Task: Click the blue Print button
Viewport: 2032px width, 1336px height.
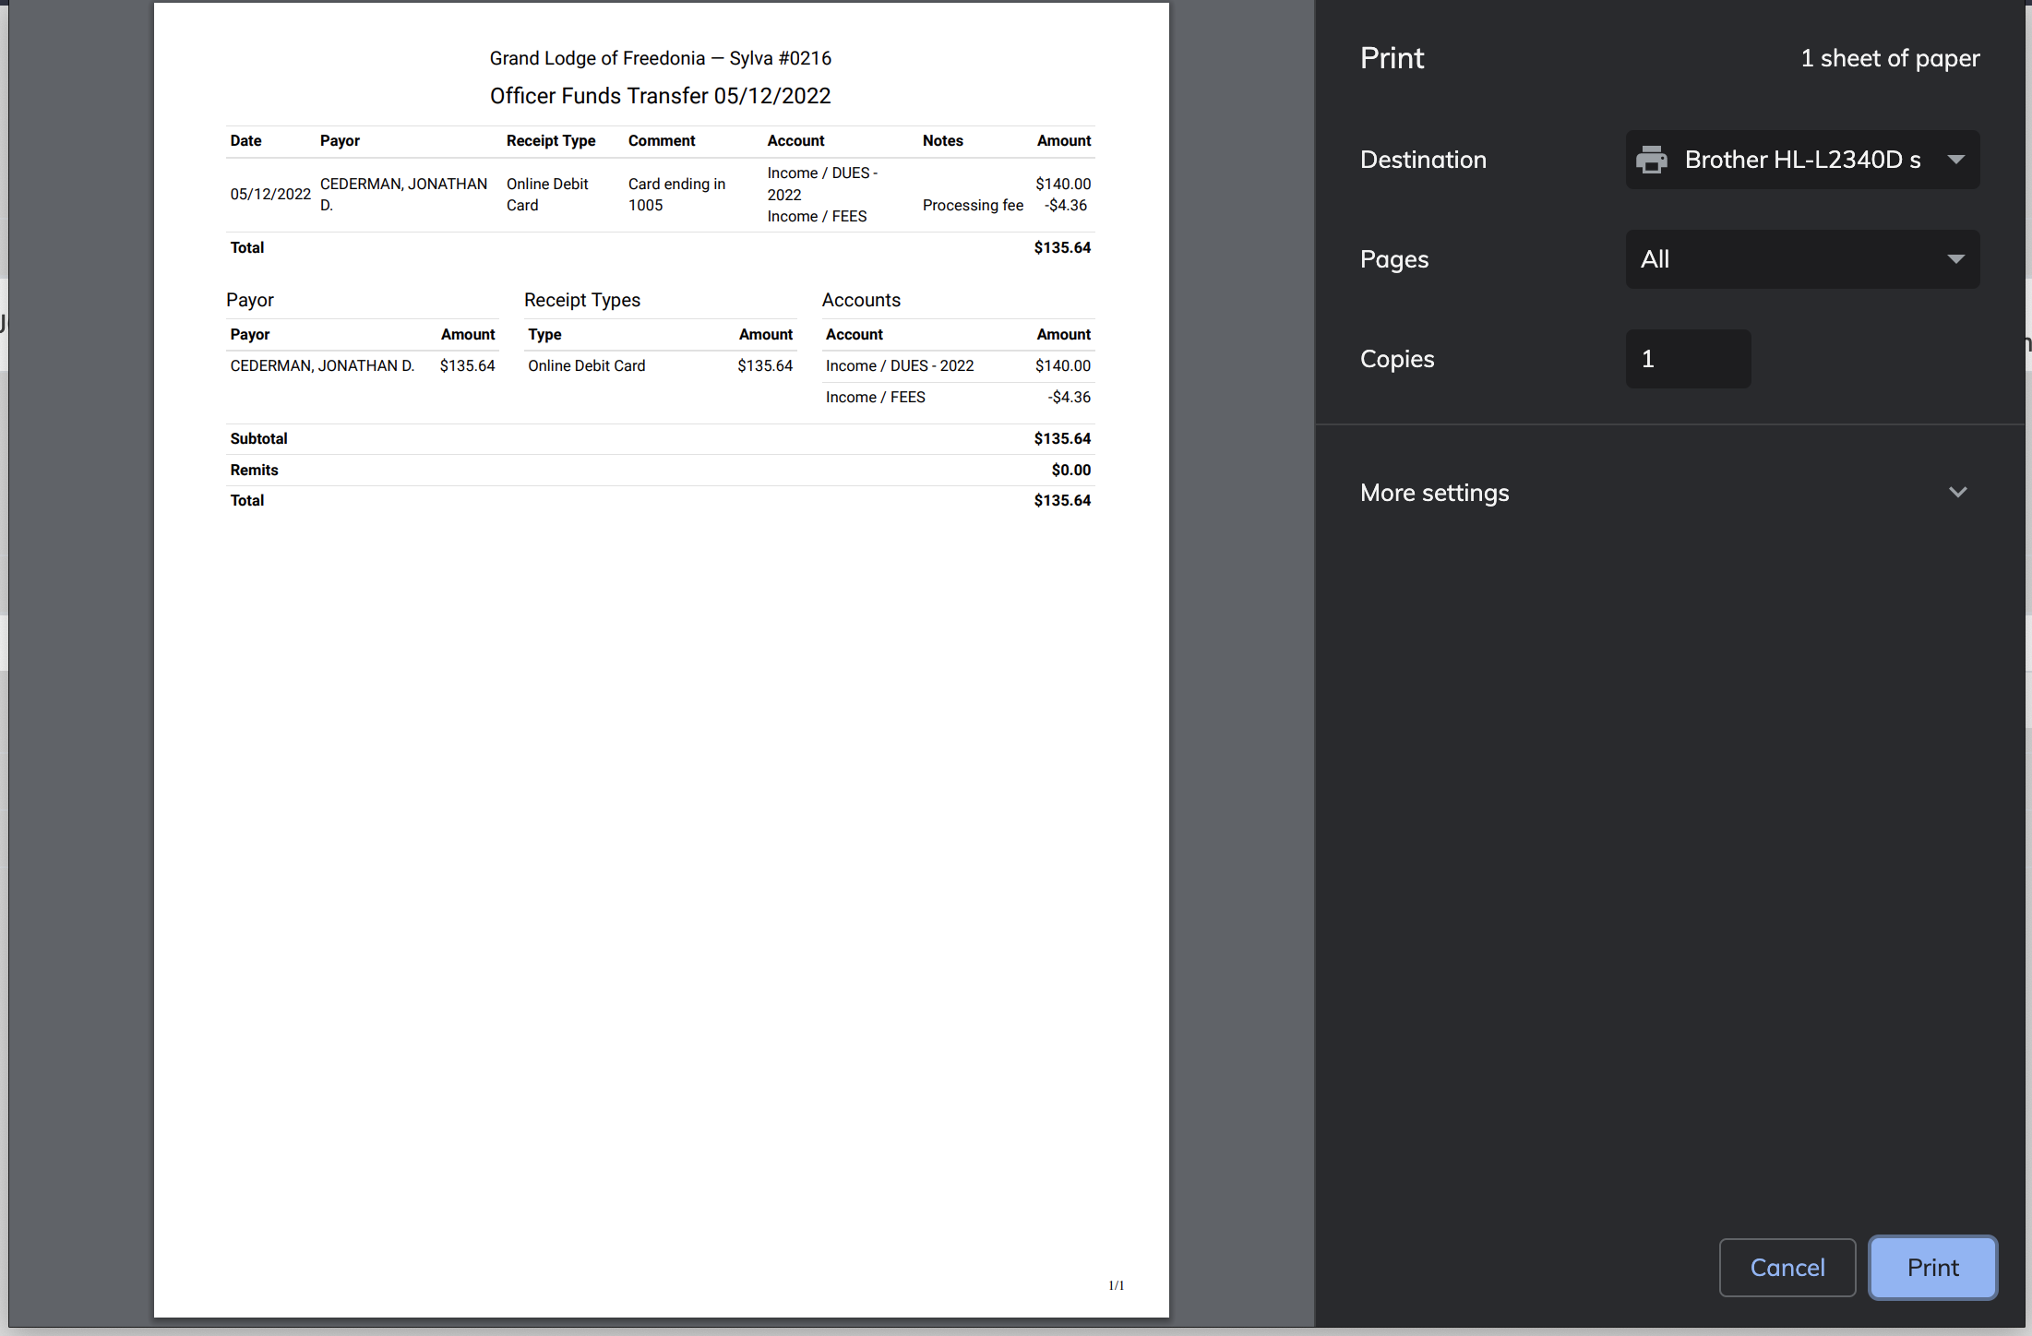Action: (x=1932, y=1268)
